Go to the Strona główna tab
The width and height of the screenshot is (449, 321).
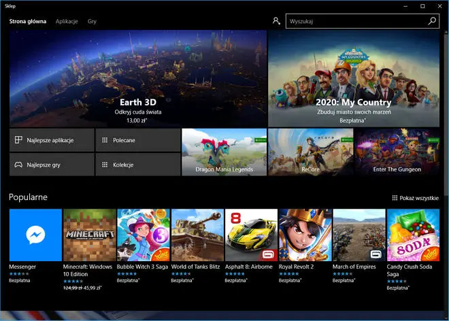click(x=28, y=21)
